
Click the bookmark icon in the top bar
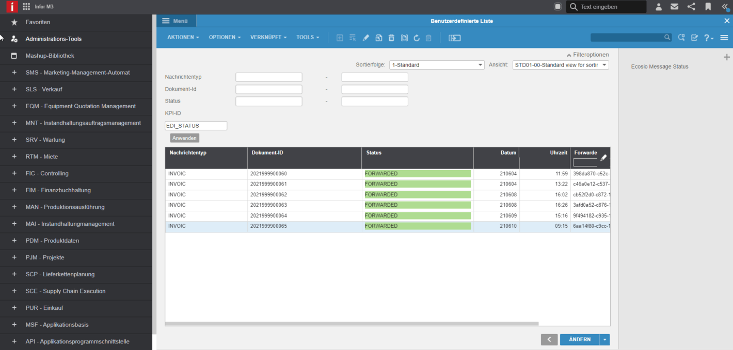coord(708,6)
